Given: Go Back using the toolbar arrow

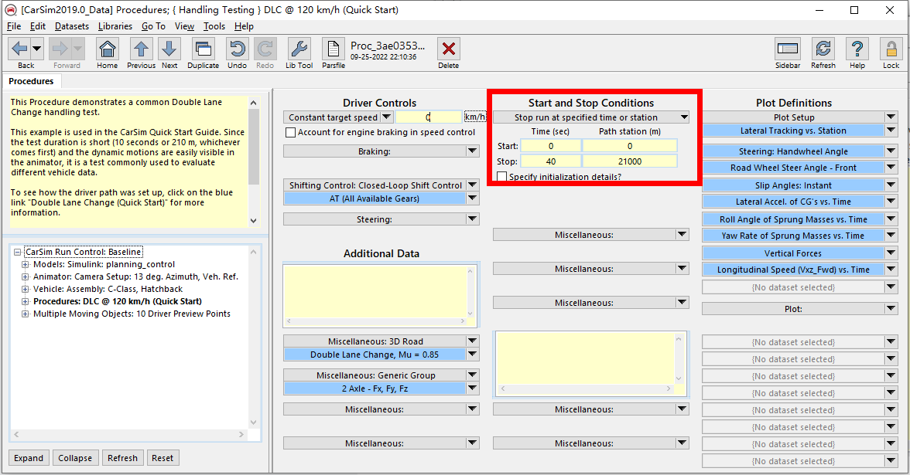Looking at the screenshot, I should (20, 49).
